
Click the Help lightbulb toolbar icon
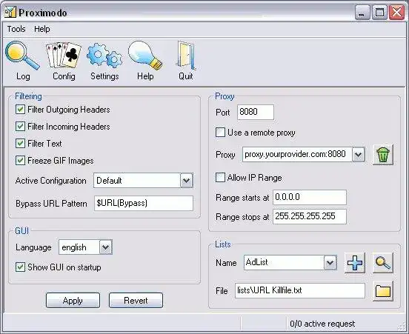(x=145, y=56)
